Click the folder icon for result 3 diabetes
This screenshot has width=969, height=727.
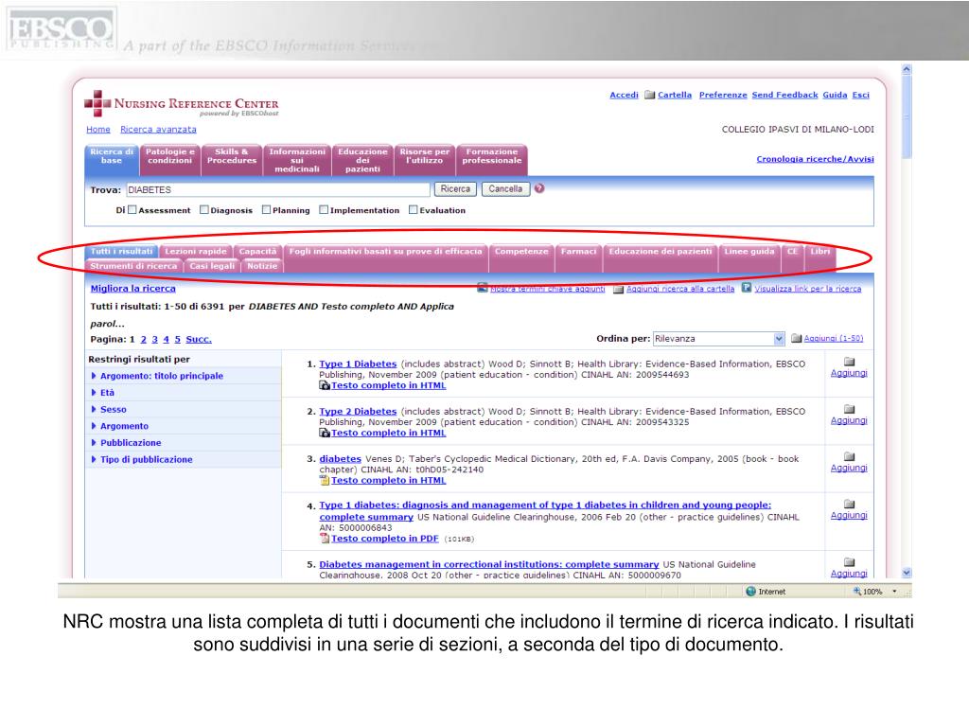849,457
